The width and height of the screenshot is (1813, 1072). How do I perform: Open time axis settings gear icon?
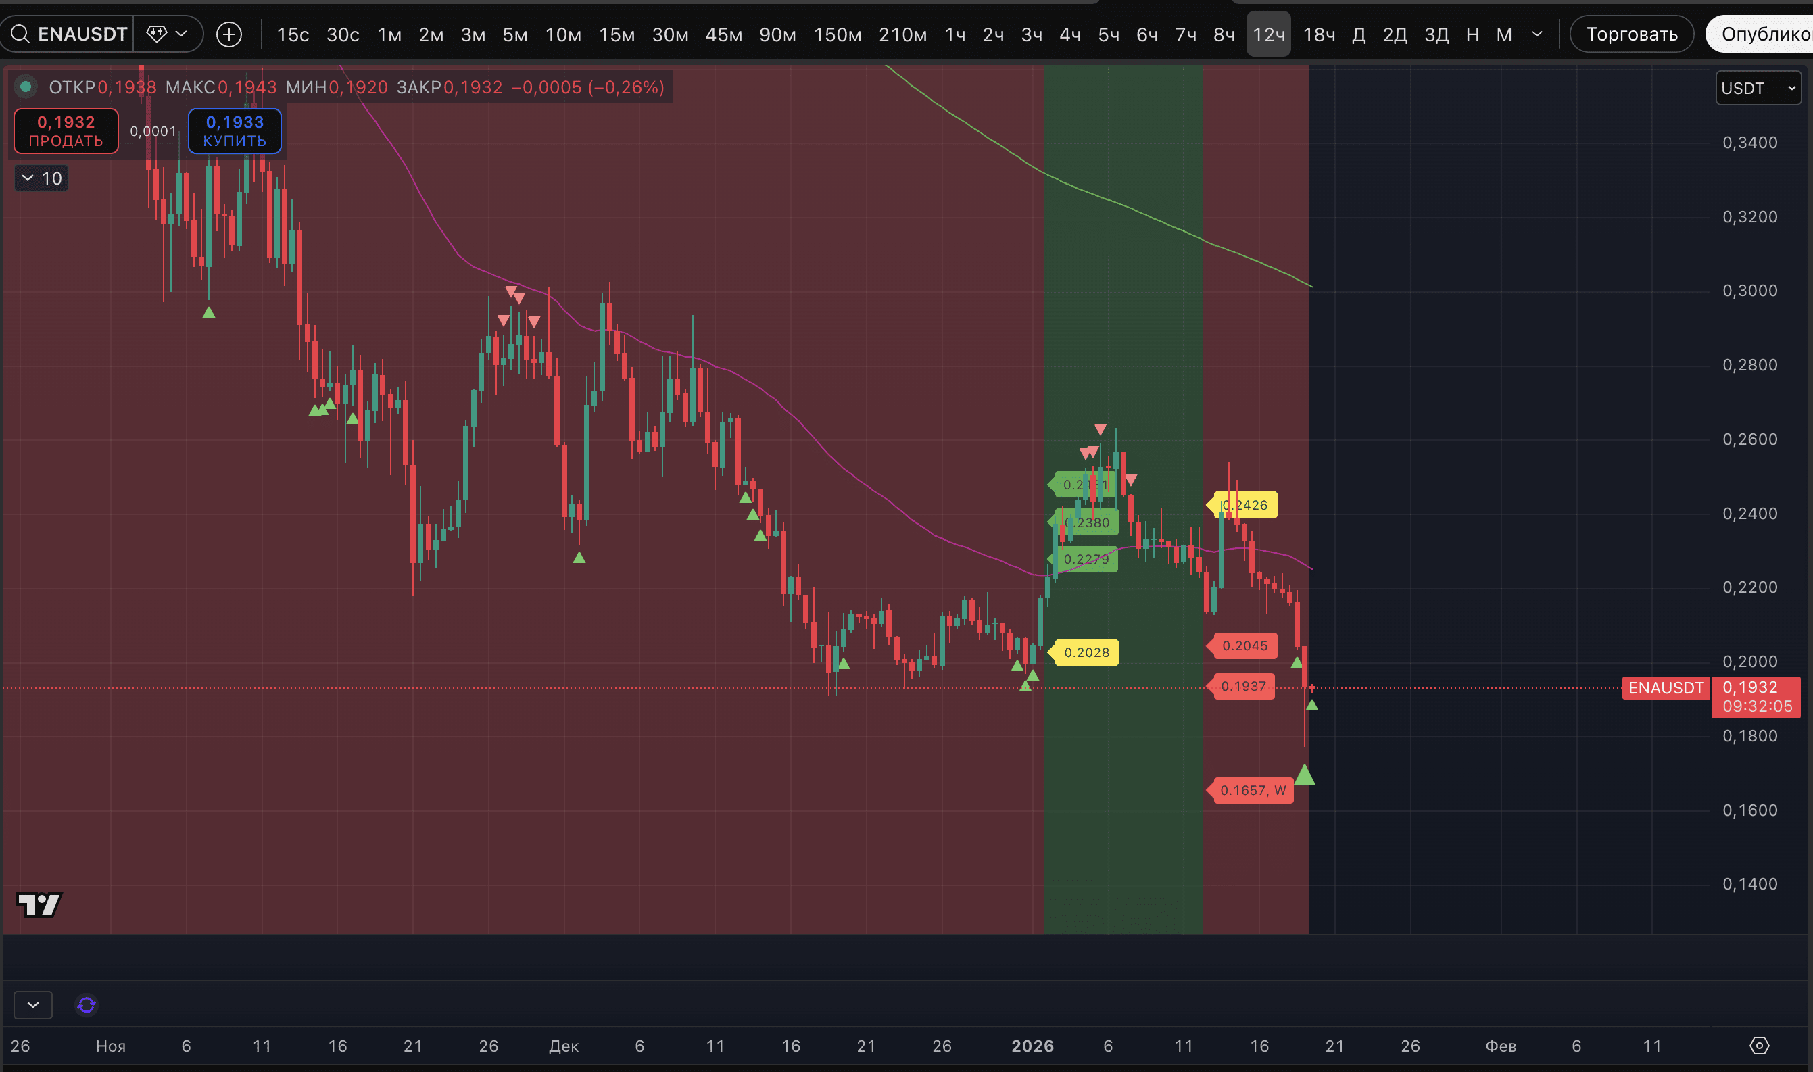(x=1759, y=1045)
